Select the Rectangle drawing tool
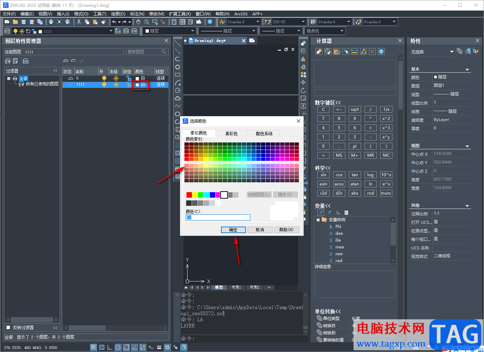Screen dimensions: 484x352 (178, 75)
